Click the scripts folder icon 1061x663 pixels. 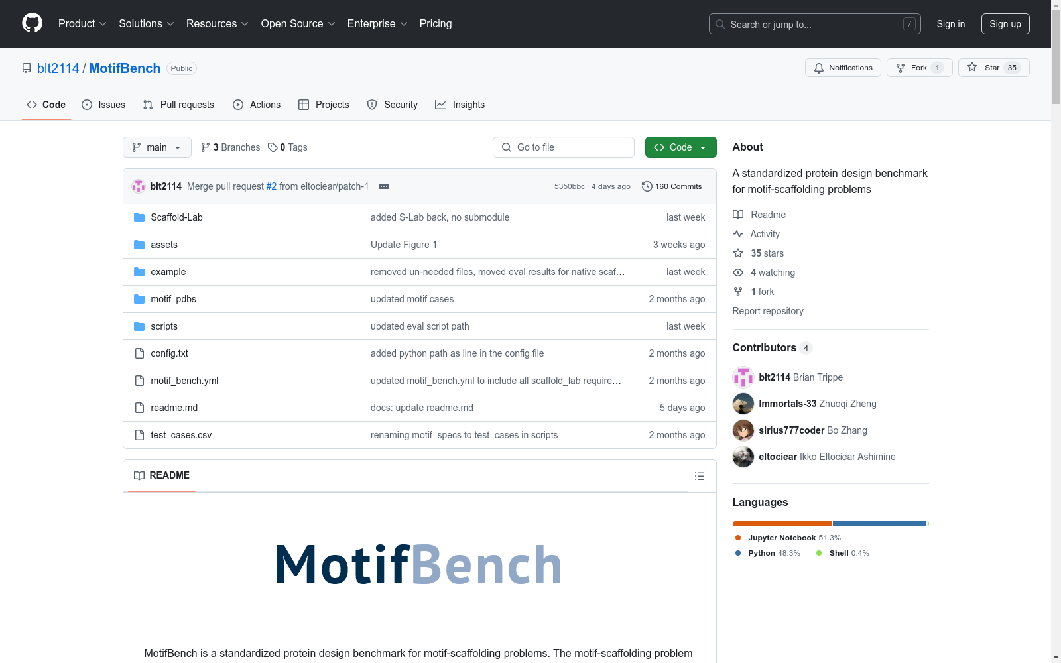(139, 326)
